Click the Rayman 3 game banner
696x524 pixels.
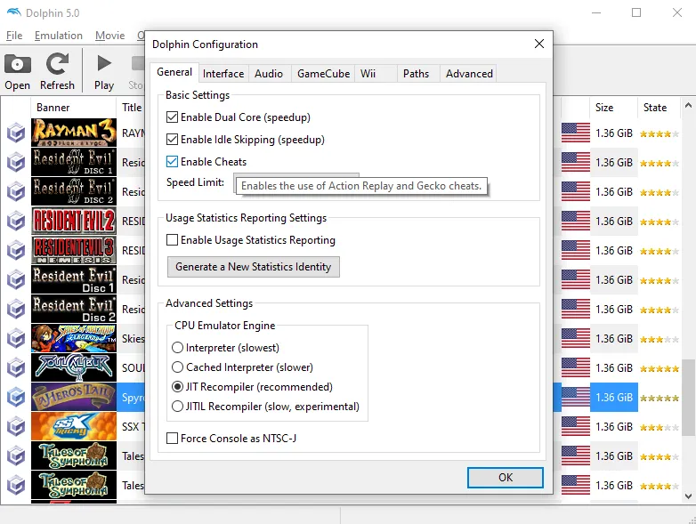tap(74, 133)
